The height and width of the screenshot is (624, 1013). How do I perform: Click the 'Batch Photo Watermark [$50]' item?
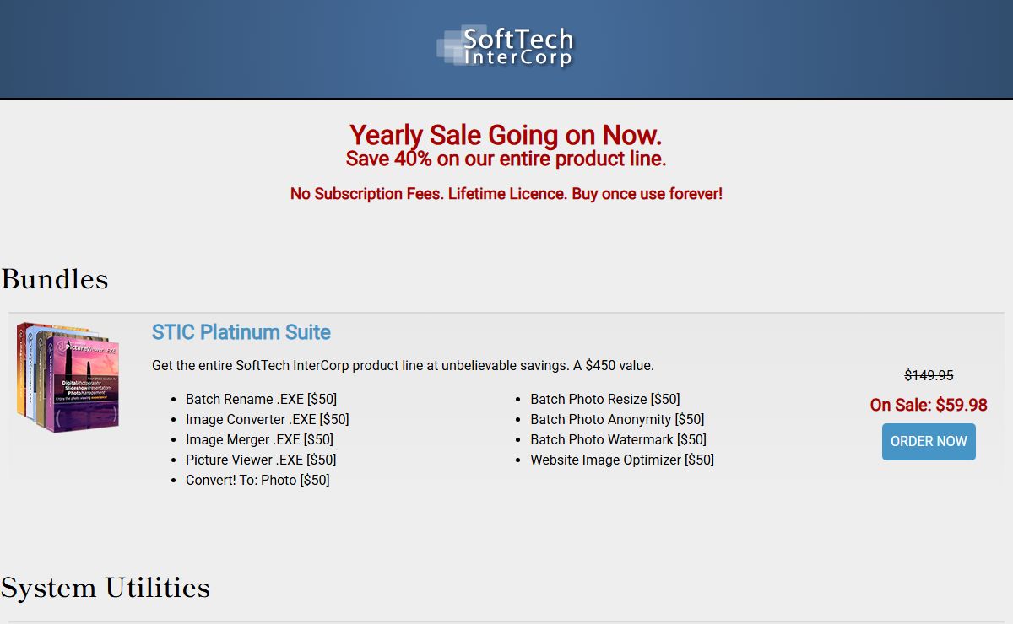point(619,439)
